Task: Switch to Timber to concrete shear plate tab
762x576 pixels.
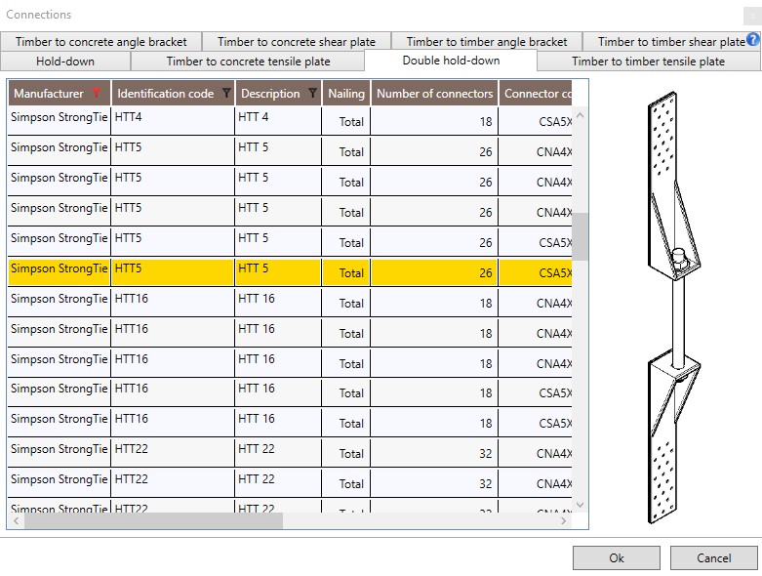Action: point(297,42)
